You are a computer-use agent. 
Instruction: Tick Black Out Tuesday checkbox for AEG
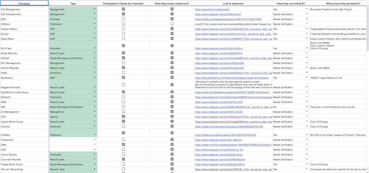(123, 19)
